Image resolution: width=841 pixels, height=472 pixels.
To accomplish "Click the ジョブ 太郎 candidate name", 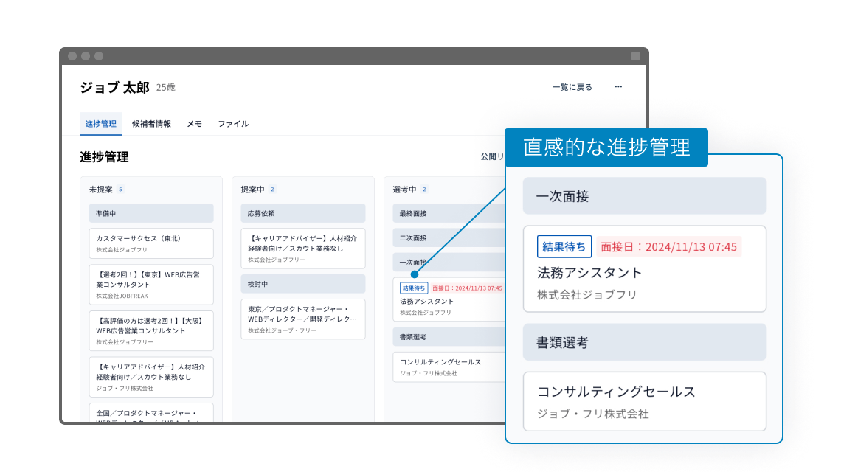I will [x=115, y=88].
